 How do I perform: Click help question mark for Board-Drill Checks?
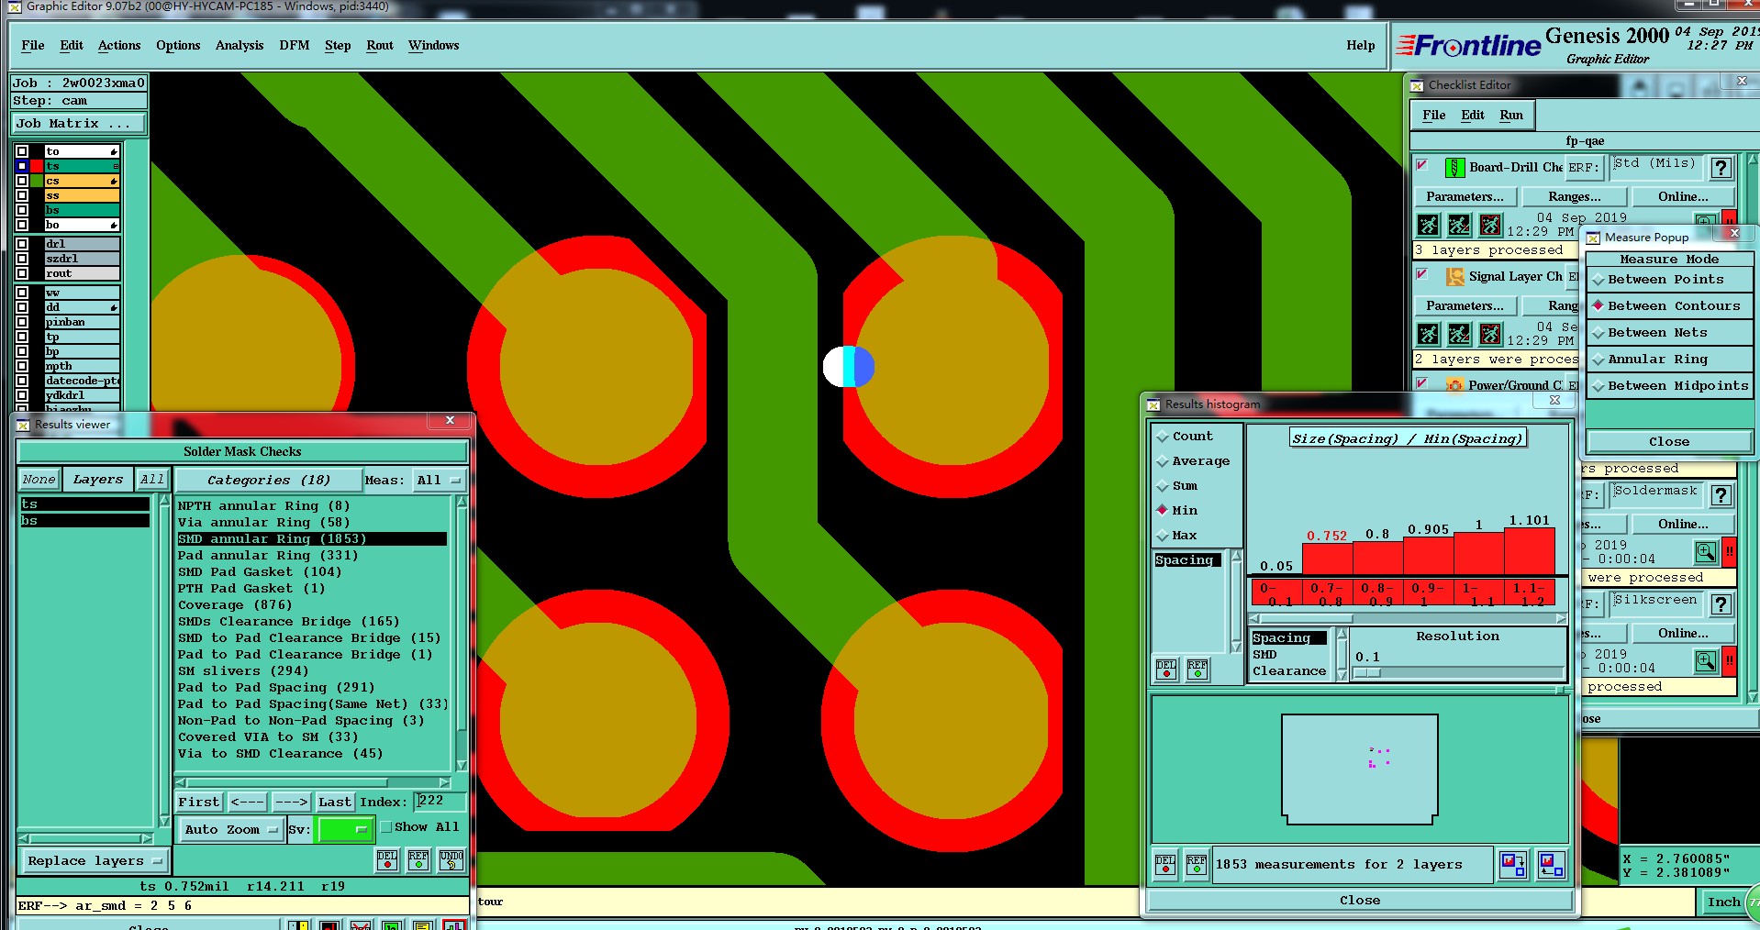pyautogui.click(x=1721, y=168)
